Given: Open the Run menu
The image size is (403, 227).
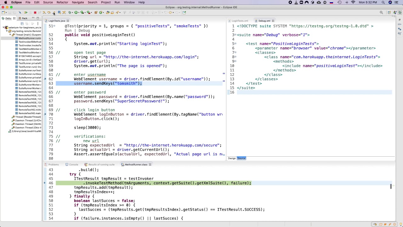Looking at the screenshot, I should tap(117, 2).
